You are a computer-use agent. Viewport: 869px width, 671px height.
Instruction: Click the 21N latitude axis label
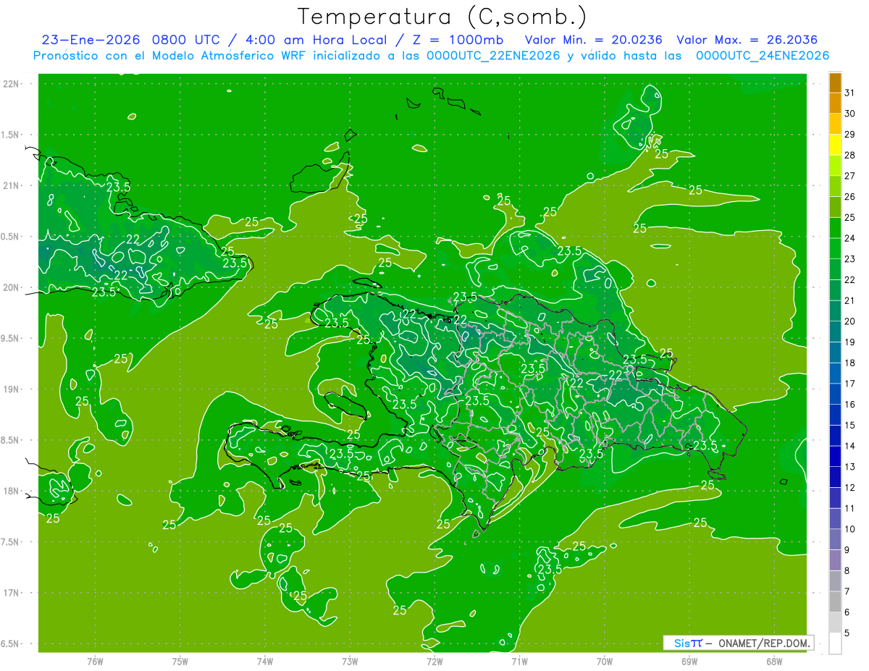12,185
